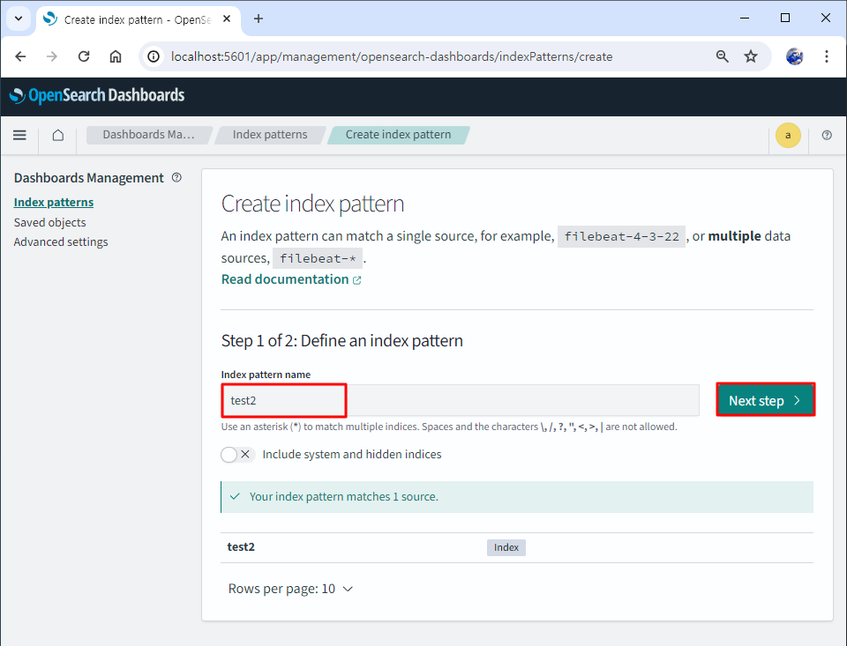Select Dashboards Ma... breadcrumb

(x=148, y=135)
